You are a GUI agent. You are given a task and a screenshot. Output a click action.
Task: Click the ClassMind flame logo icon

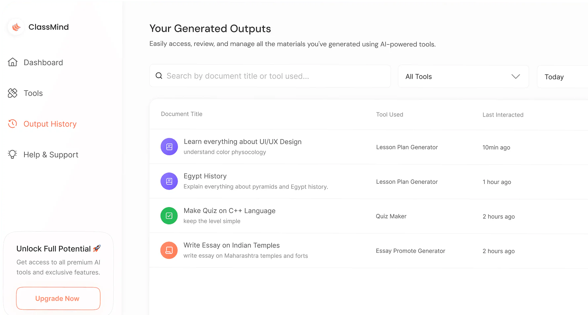pyautogui.click(x=16, y=27)
